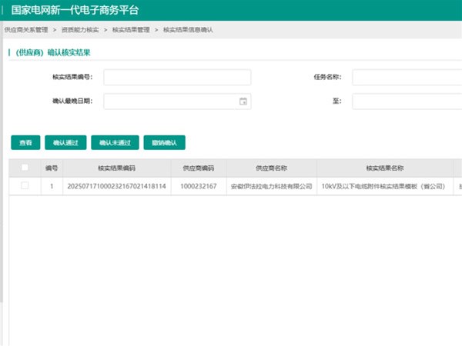Select the checkbox for row 1
462x346 pixels.
pos(25,186)
